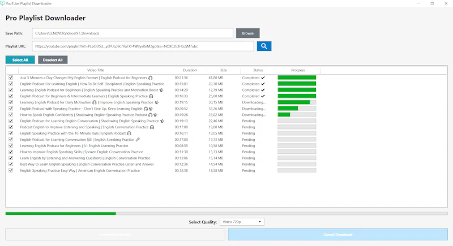Close the YouTube Playlist Downloader window
Image resolution: width=453 pixels, height=246 pixels.
(x=446, y=3)
